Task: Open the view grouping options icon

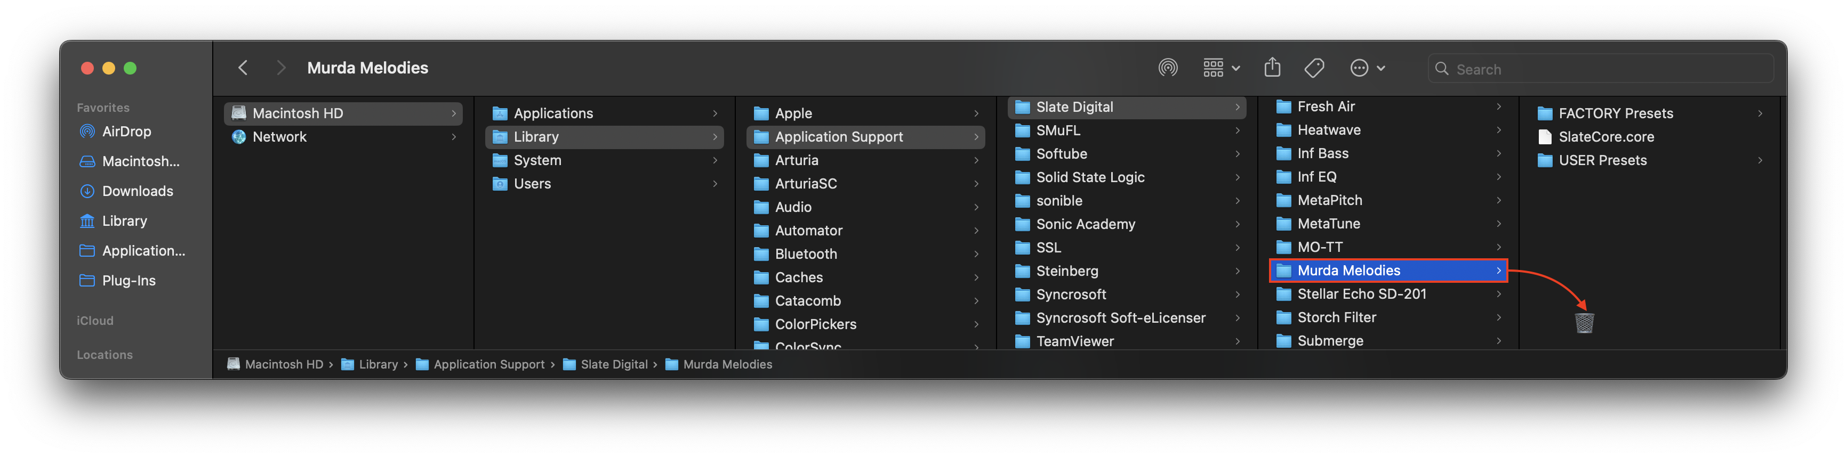Action: pos(1221,68)
